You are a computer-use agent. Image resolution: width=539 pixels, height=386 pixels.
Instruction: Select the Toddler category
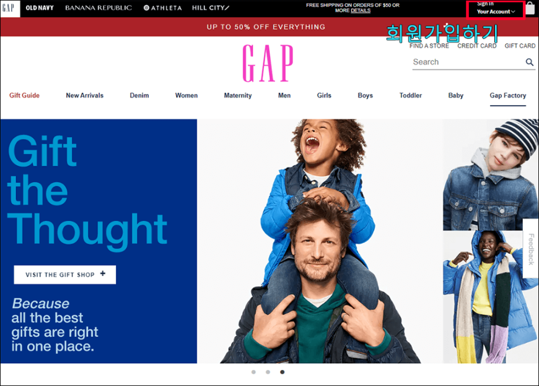[x=410, y=95]
